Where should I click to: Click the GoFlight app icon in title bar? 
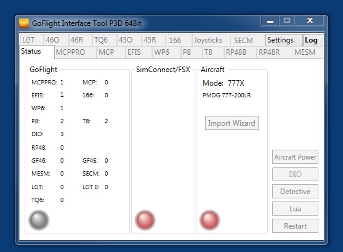pyautogui.click(x=24, y=23)
